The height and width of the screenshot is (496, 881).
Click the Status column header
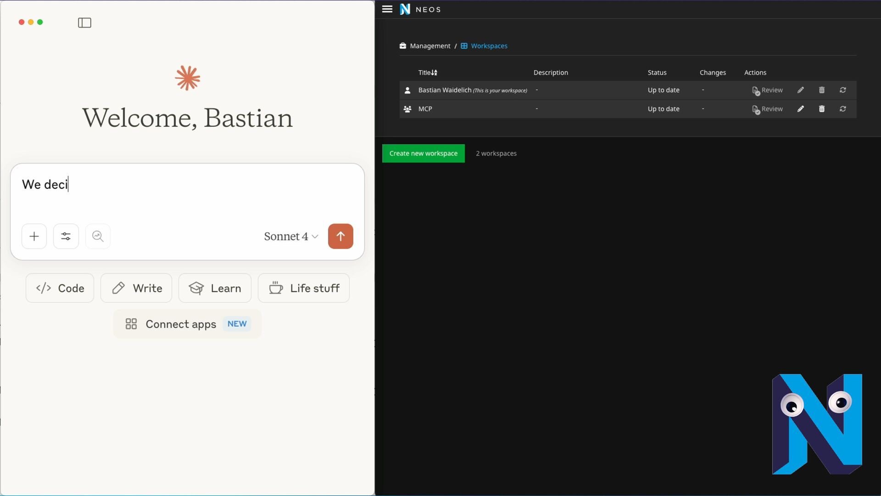657,73
